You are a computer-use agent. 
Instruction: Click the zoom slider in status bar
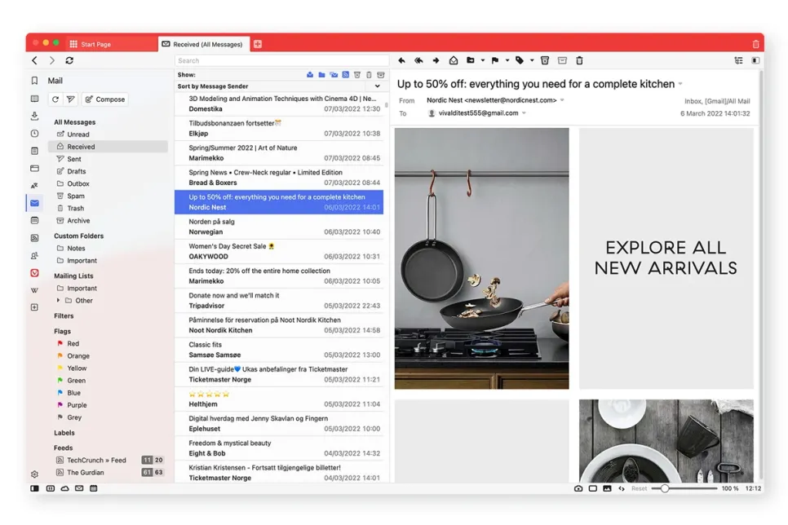coord(684,488)
